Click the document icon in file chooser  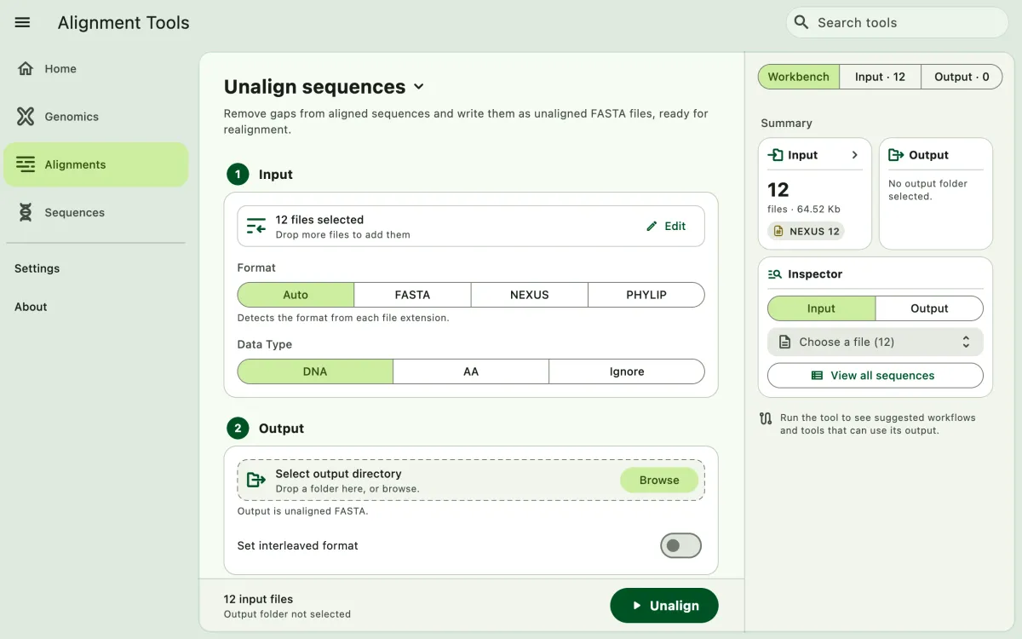pyautogui.click(x=784, y=342)
